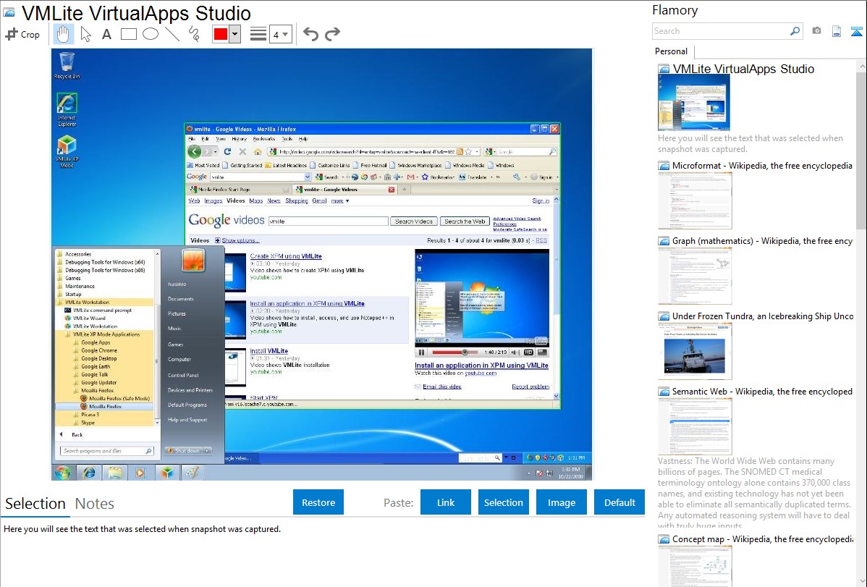Click the Firefox home icon in snapshot
Viewport: 867px width, 587px height.
(258, 151)
